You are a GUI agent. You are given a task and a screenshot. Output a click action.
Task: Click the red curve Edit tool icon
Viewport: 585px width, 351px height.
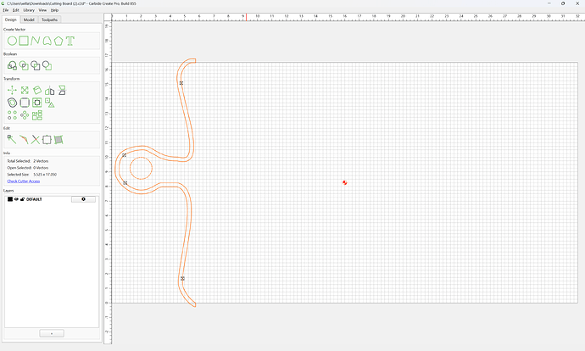24,140
